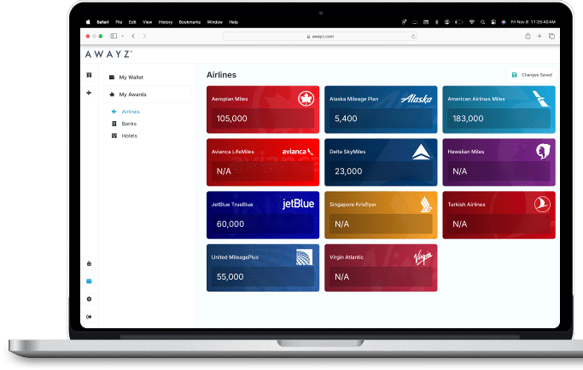Open the History menu
This screenshot has height=370, width=583.
pos(166,22)
